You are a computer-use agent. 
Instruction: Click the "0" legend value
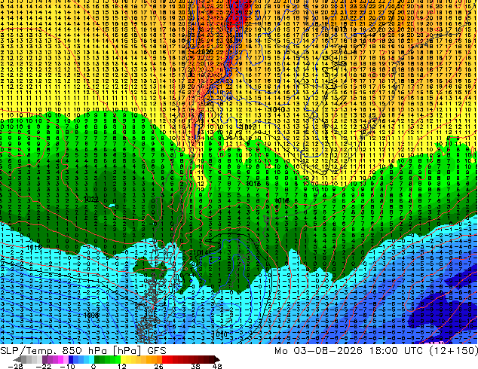coord(93,366)
